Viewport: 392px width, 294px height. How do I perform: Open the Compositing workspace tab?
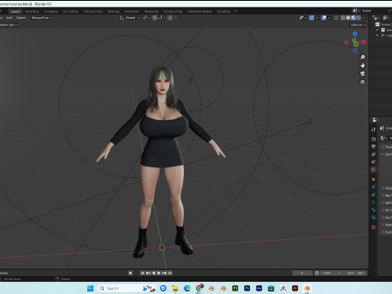(x=173, y=11)
